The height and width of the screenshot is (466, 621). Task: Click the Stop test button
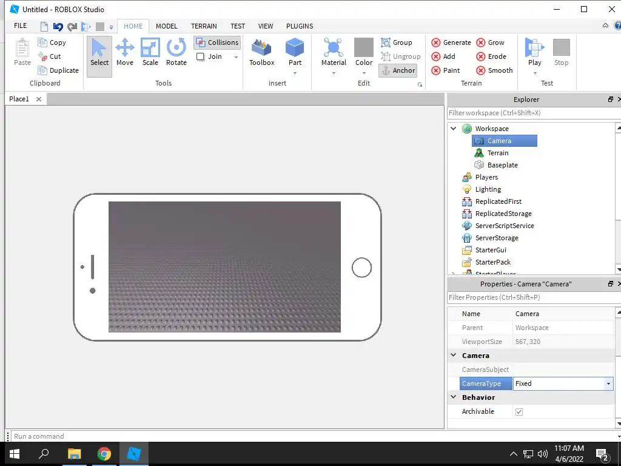pos(561,52)
